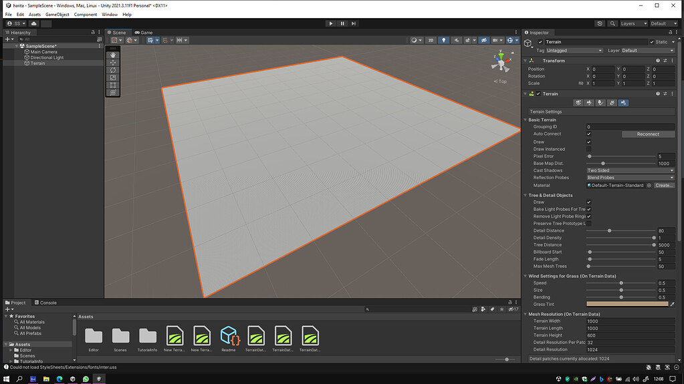Enable Draw Instanced
This screenshot has width=684, height=384.
pyautogui.click(x=589, y=149)
